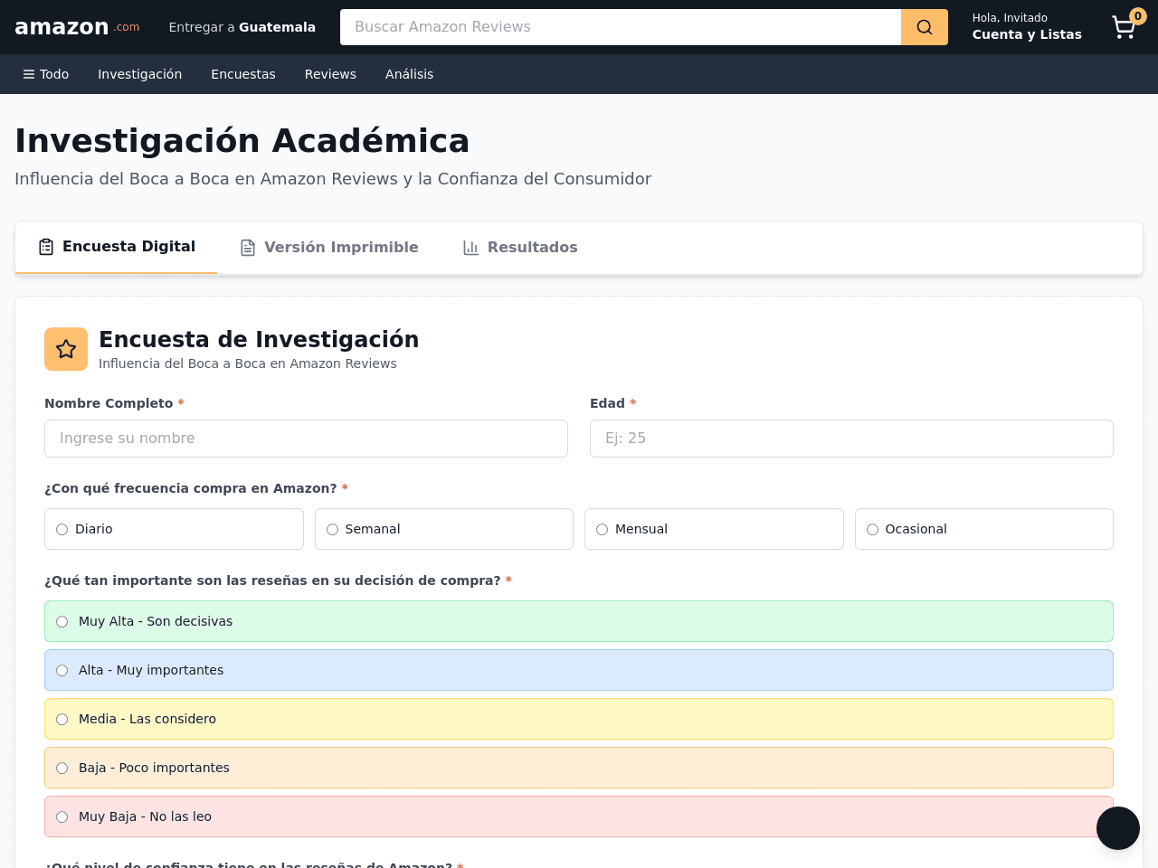The width and height of the screenshot is (1158, 868).
Task: Open the shopping cart icon
Action: coord(1124,27)
